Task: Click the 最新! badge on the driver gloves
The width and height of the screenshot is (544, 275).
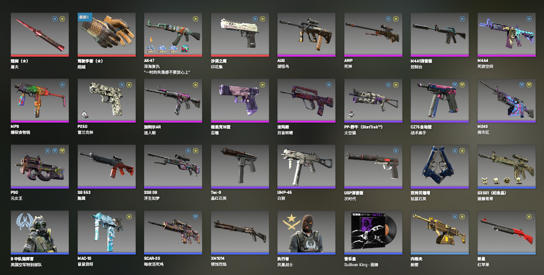Action: pyautogui.click(x=85, y=17)
